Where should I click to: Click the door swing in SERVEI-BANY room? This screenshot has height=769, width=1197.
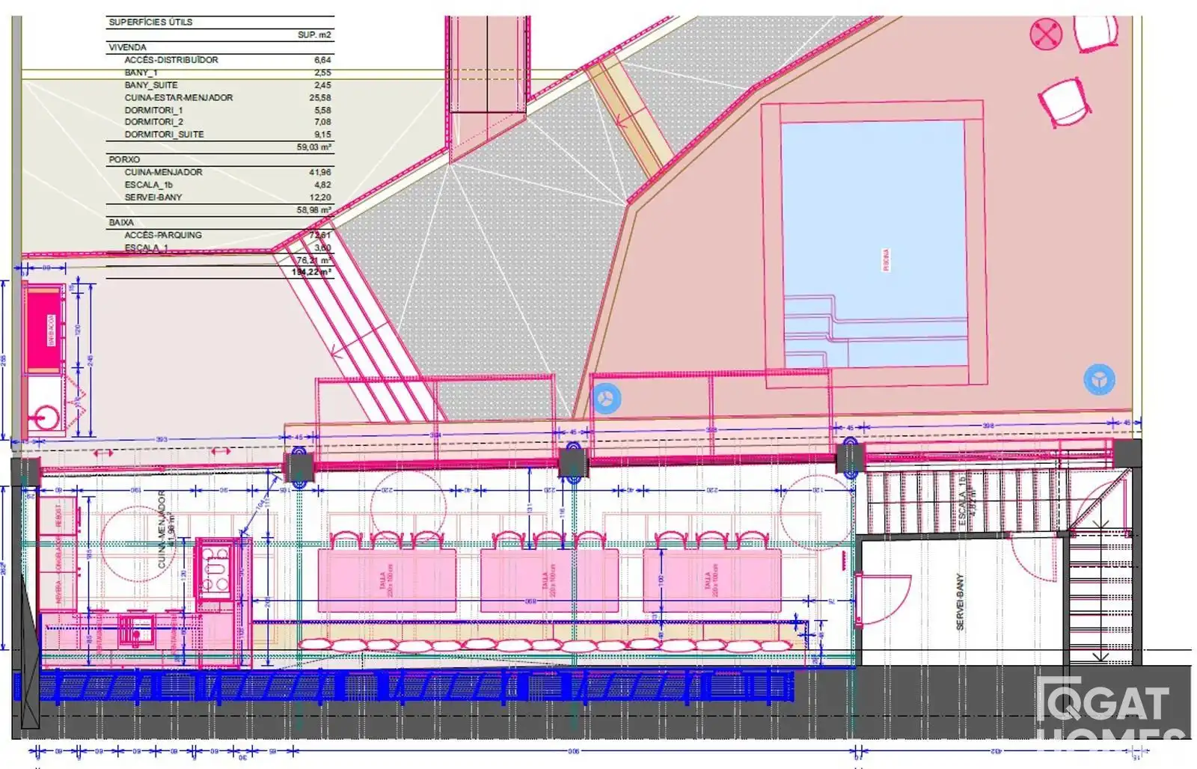884,600
